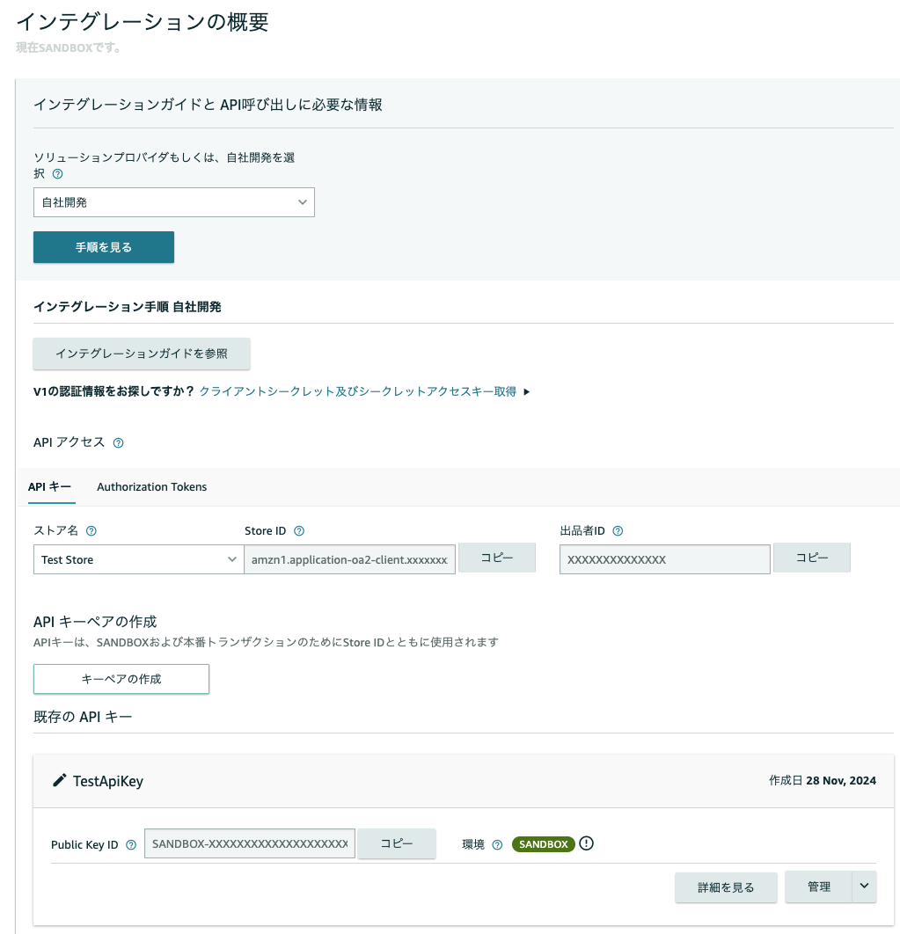This screenshot has width=900, height=934.
Task: Click the 手順を見る button
Action: click(x=104, y=247)
